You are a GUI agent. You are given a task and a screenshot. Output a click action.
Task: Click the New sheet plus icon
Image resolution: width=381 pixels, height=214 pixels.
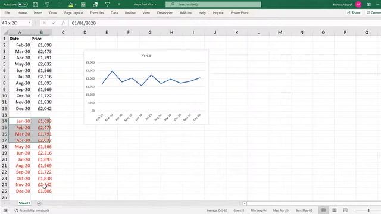[39, 203]
